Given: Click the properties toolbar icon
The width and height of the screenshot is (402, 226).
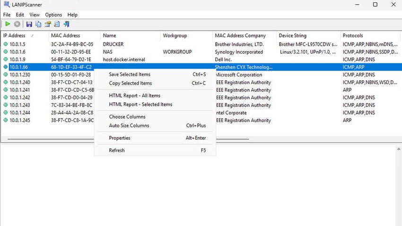Looking at the screenshot, I should 48,24.
